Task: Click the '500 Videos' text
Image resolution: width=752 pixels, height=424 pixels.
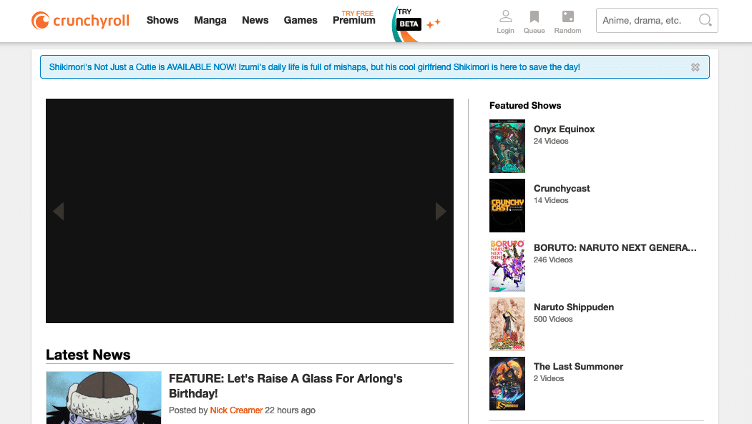Action: pos(553,319)
